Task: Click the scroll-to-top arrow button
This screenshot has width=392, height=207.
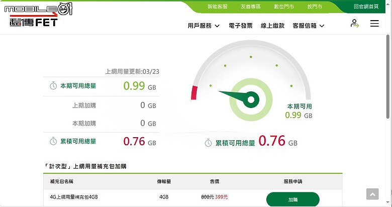Action: [372, 194]
